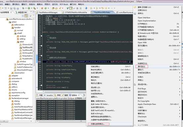
Task: Select Open Implementation in context menu
Action: tap(147, 21)
